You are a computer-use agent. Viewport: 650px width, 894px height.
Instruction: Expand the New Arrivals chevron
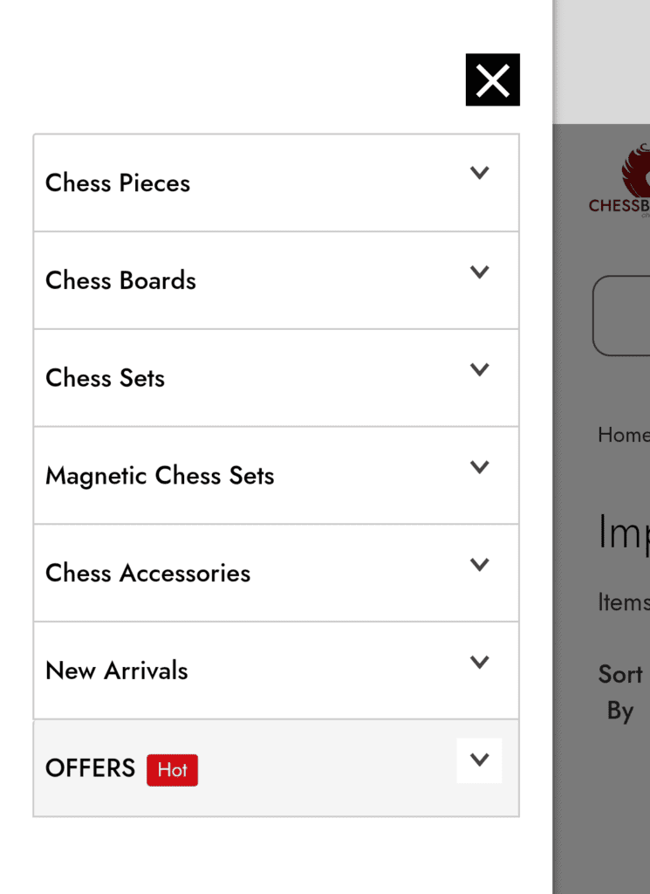click(479, 662)
